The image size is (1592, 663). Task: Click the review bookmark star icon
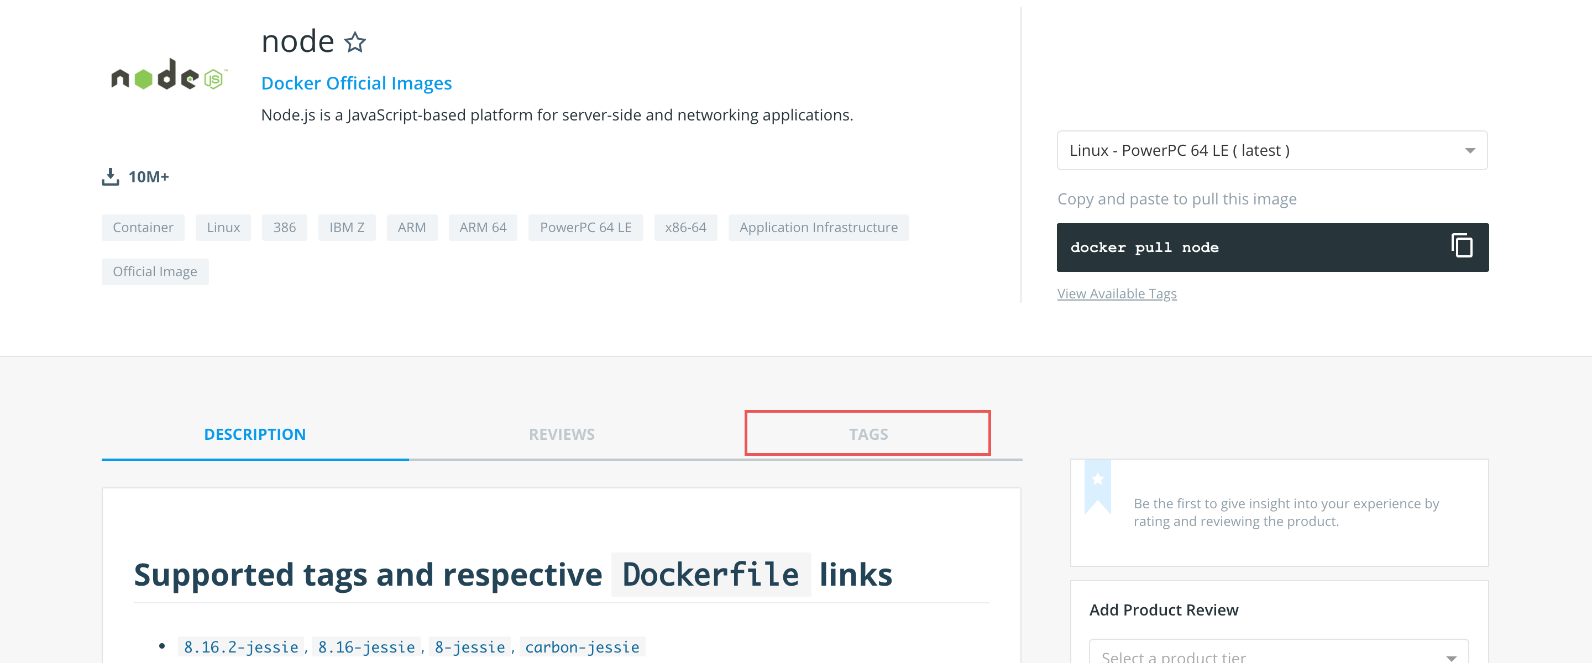pyautogui.click(x=1097, y=480)
